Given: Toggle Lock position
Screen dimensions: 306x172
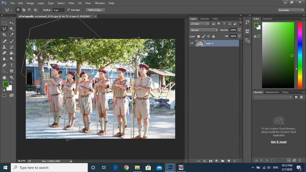Looking at the screenshot, I should click(x=208, y=36).
